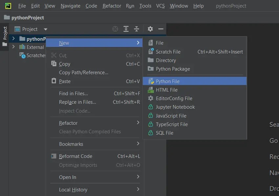279x196 pixels.
Task: Open the File menu
Action: pyautogui.click(x=22, y=6)
